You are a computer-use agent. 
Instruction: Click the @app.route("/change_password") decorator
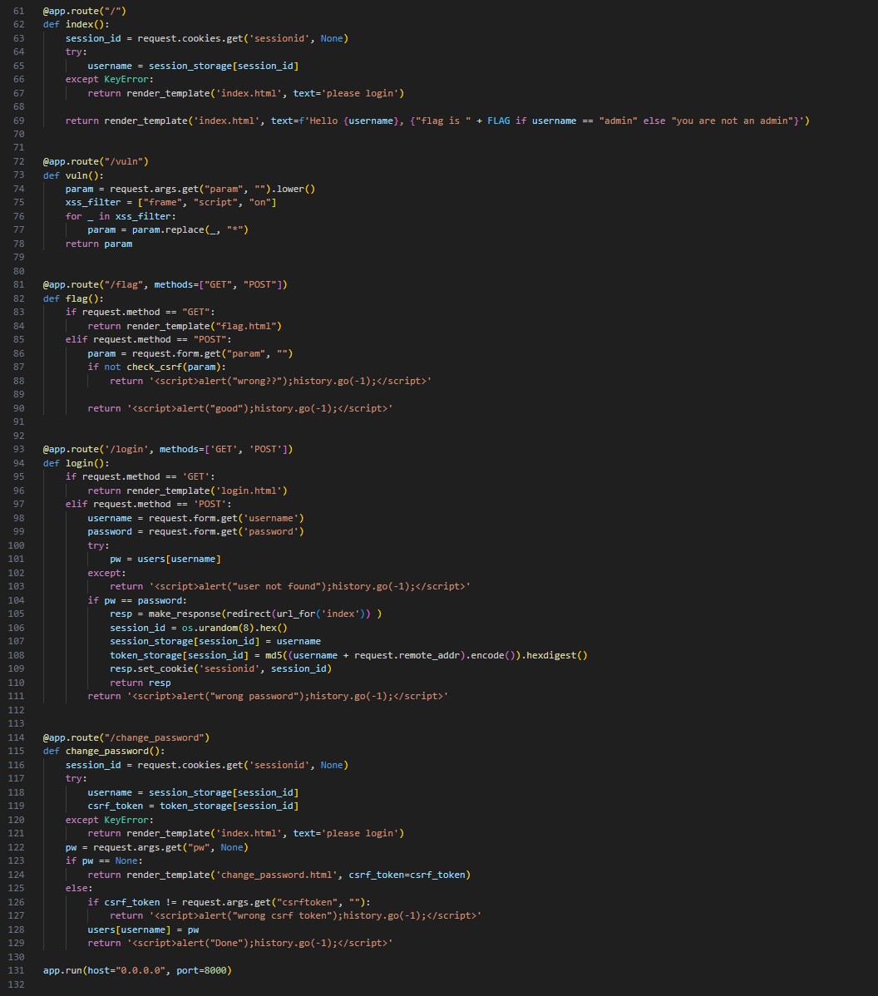tap(126, 737)
